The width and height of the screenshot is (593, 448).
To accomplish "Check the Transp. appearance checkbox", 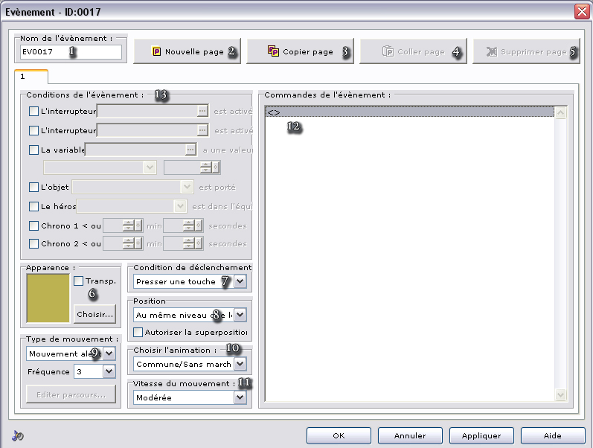I will [x=79, y=281].
